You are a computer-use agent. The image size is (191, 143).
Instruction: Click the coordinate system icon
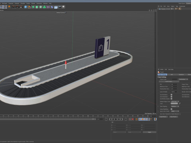coord(9,7)
